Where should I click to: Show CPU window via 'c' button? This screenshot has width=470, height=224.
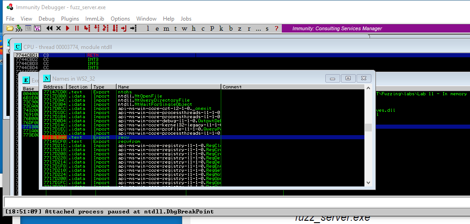(203, 29)
